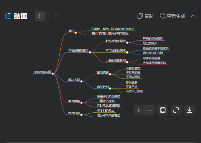
Task: Select leaf 担心错过的心理
Action: pos(153,53)
